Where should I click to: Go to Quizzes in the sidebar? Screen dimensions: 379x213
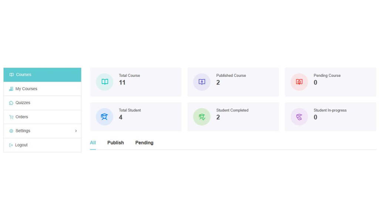pos(23,103)
